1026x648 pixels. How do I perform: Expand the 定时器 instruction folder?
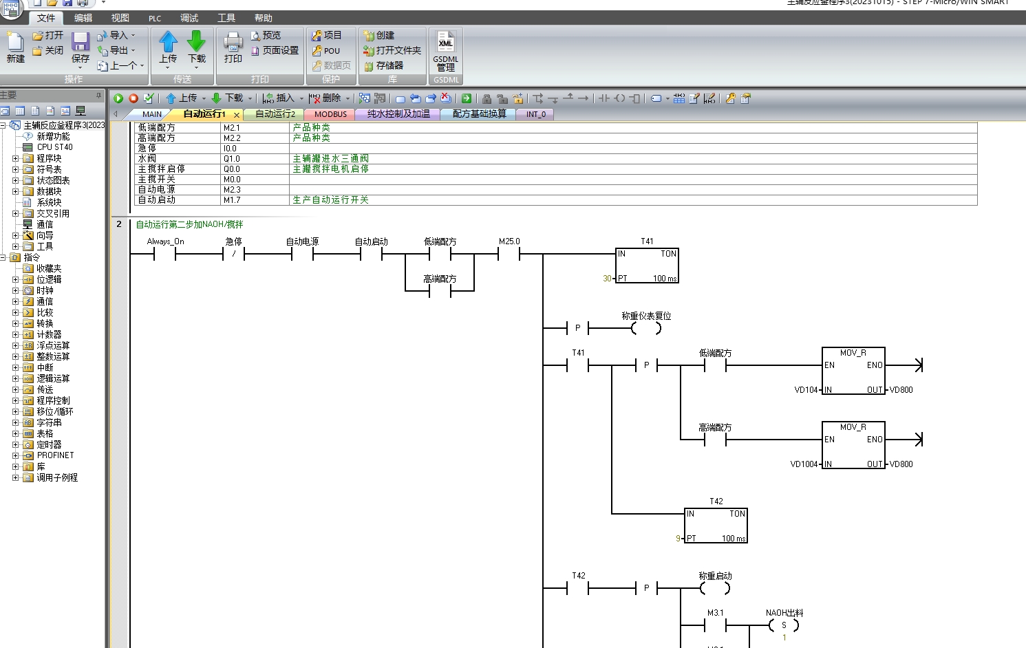click(x=15, y=444)
